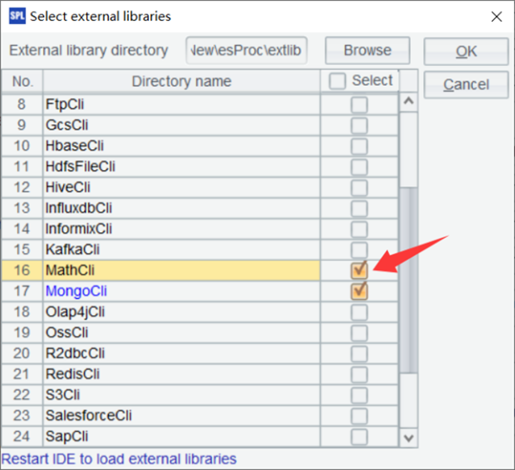515x470 pixels.
Task: Uncheck the MathCli library checkbox
Action: tap(359, 271)
